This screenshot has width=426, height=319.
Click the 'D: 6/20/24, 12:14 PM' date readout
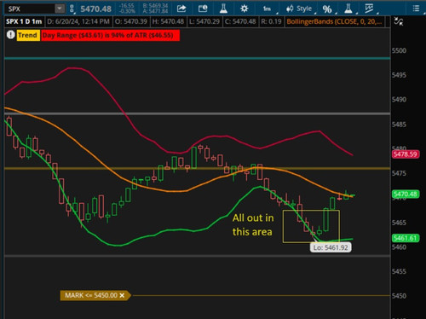(78, 21)
